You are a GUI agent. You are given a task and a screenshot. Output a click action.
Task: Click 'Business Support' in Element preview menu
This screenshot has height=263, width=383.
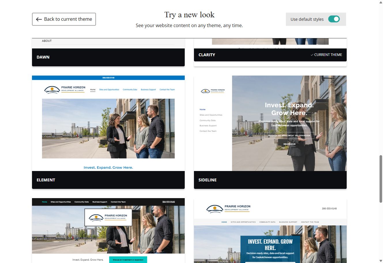point(148,90)
